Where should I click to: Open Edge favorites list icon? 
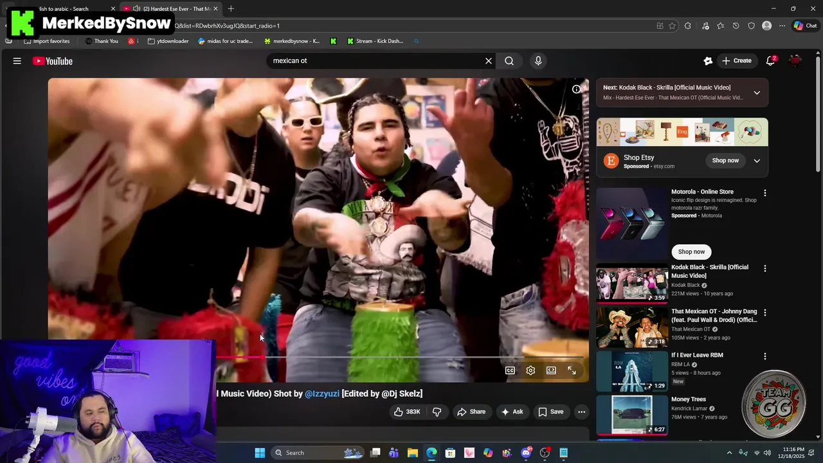point(721,26)
